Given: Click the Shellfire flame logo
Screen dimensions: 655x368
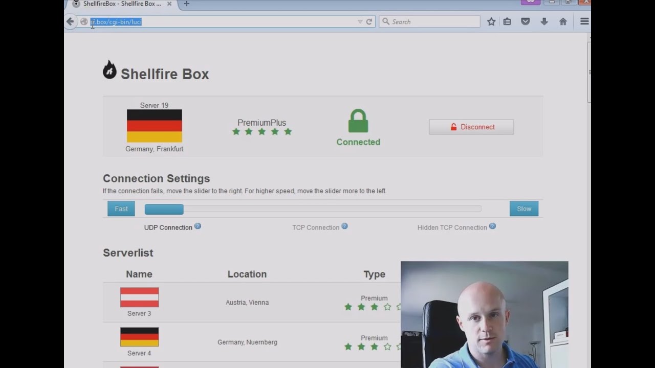Looking at the screenshot, I should (110, 70).
